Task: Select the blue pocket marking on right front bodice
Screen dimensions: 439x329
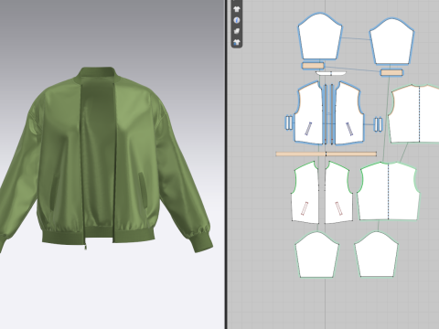Action: 349,129
